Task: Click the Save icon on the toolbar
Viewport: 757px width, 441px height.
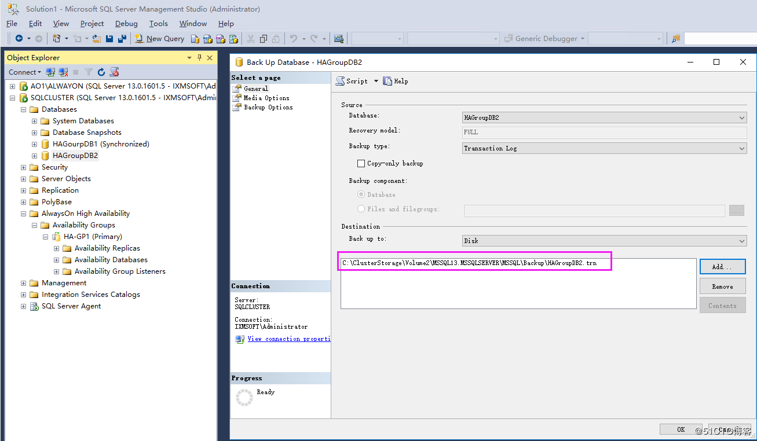Action: click(x=109, y=38)
